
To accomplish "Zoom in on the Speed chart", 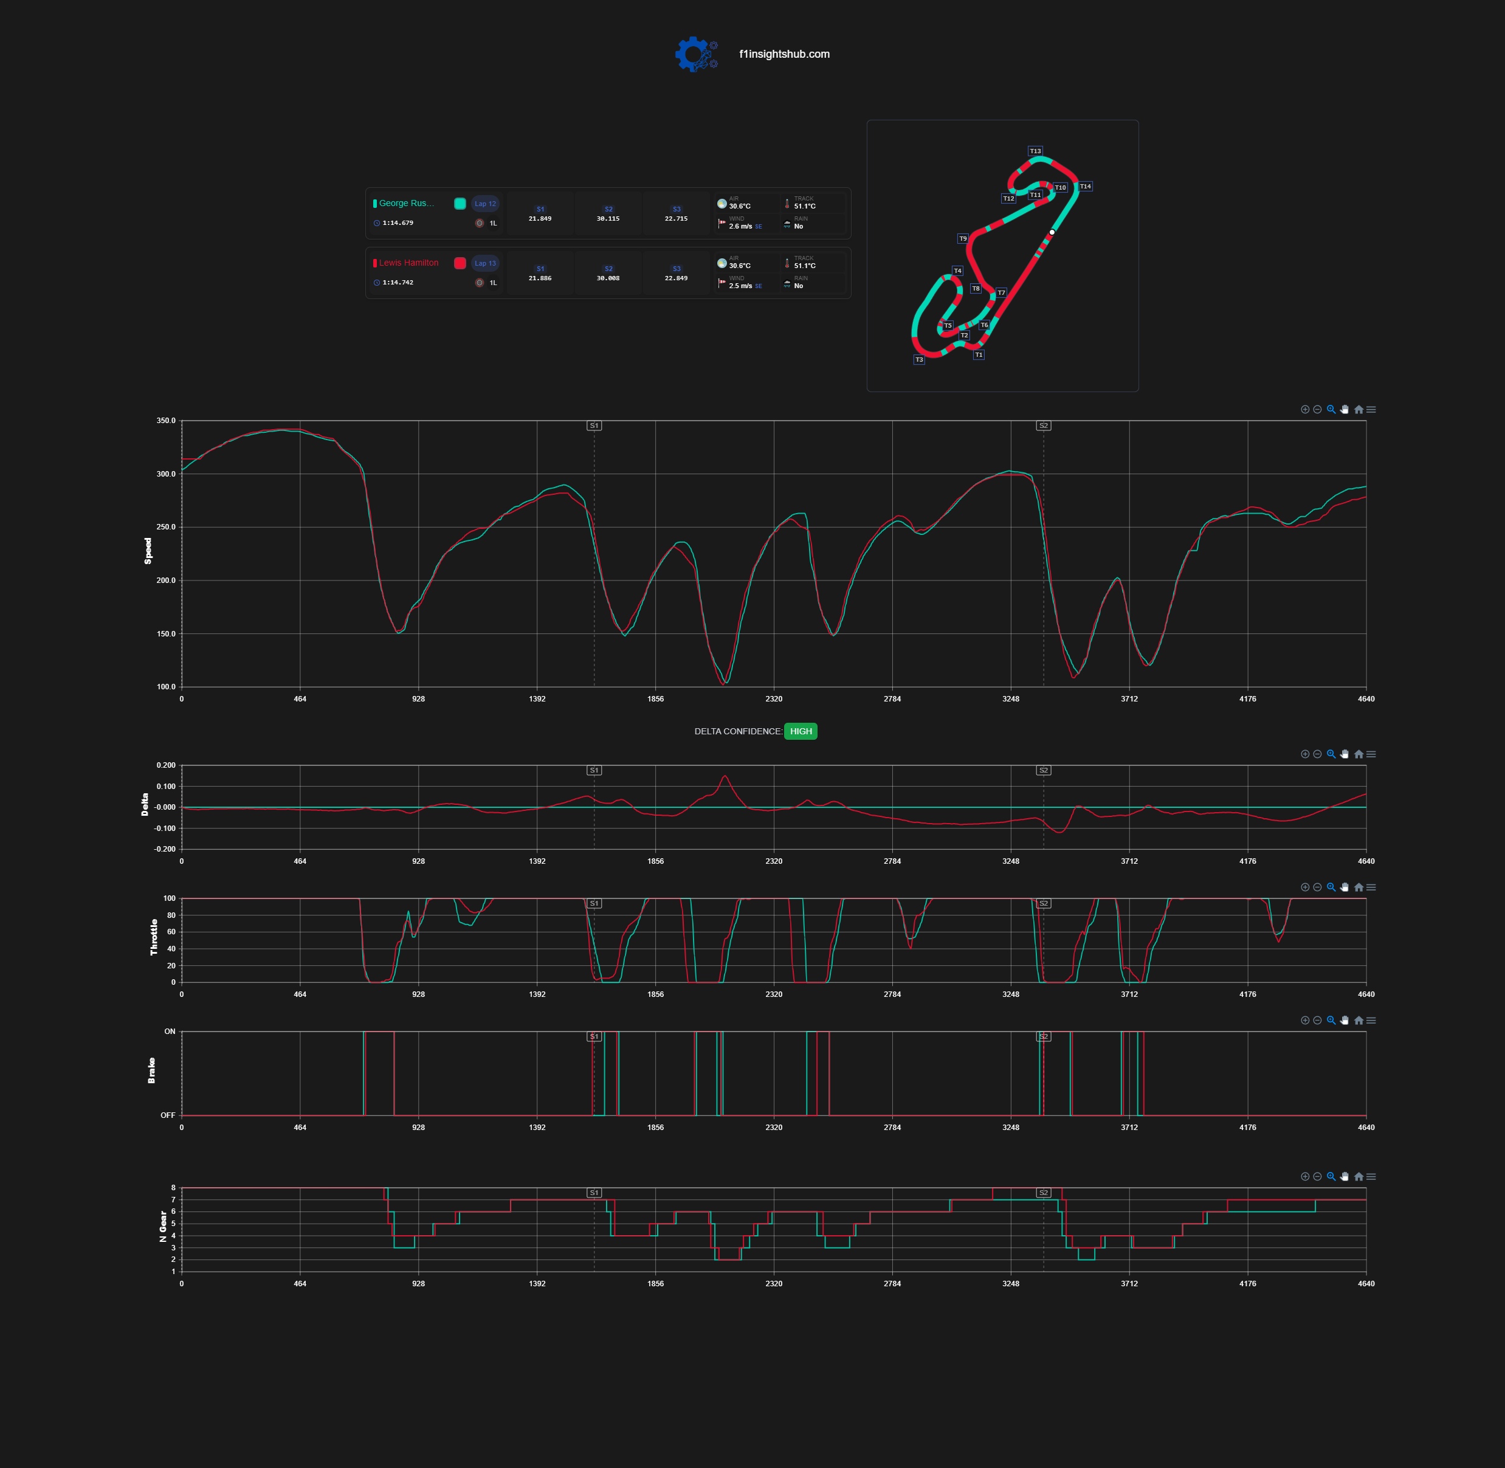I will click(x=1304, y=410).
